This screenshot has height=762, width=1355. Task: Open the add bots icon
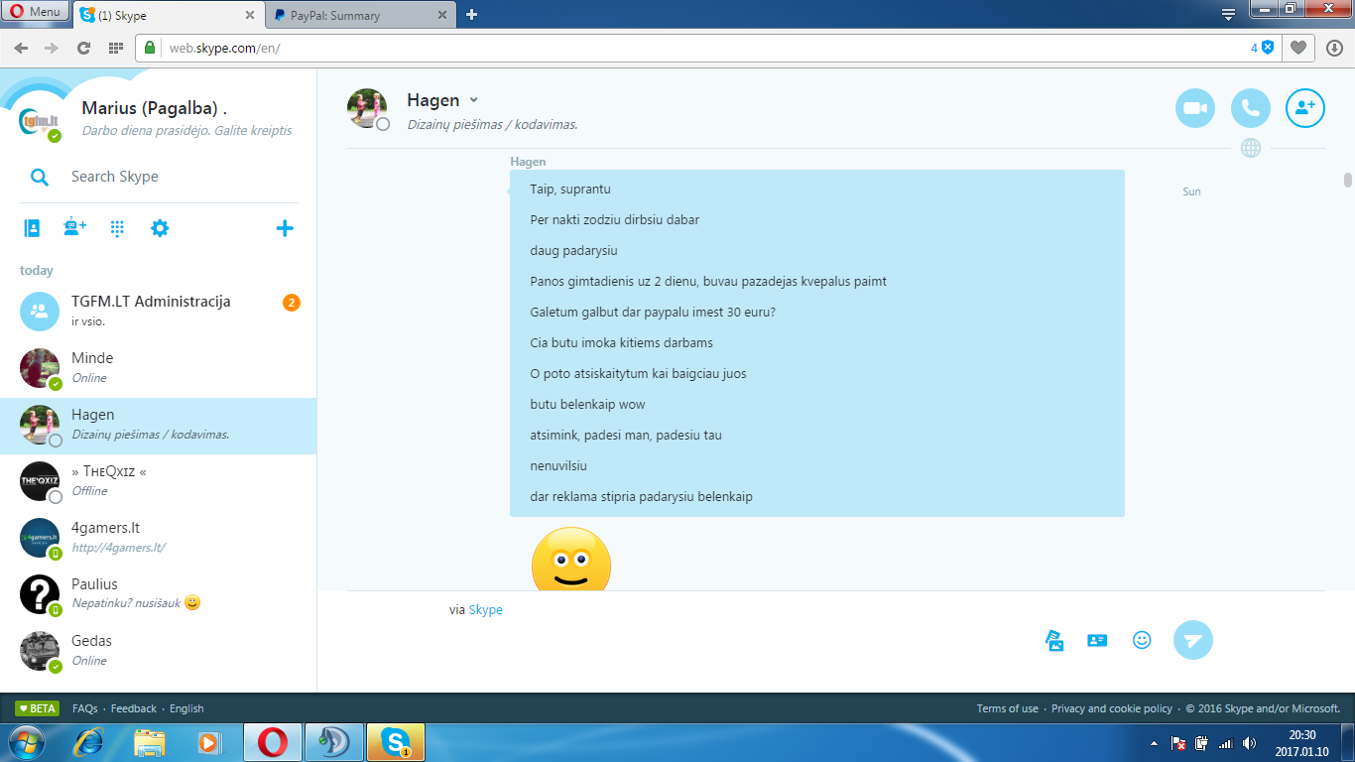pos(74,228)
